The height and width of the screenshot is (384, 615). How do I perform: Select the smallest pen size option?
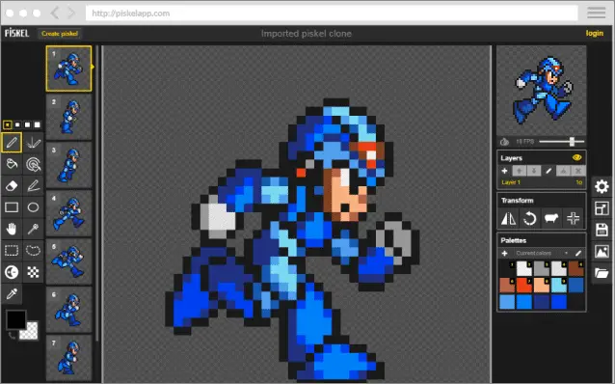(x=7, y=124)
